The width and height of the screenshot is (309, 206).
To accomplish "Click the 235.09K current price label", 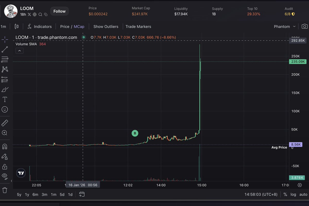I will point(298,62).
